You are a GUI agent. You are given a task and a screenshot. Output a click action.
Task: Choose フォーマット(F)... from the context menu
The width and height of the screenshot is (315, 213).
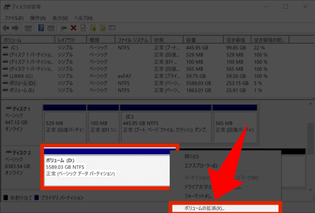pyautogui.click(x=198, y=196)
